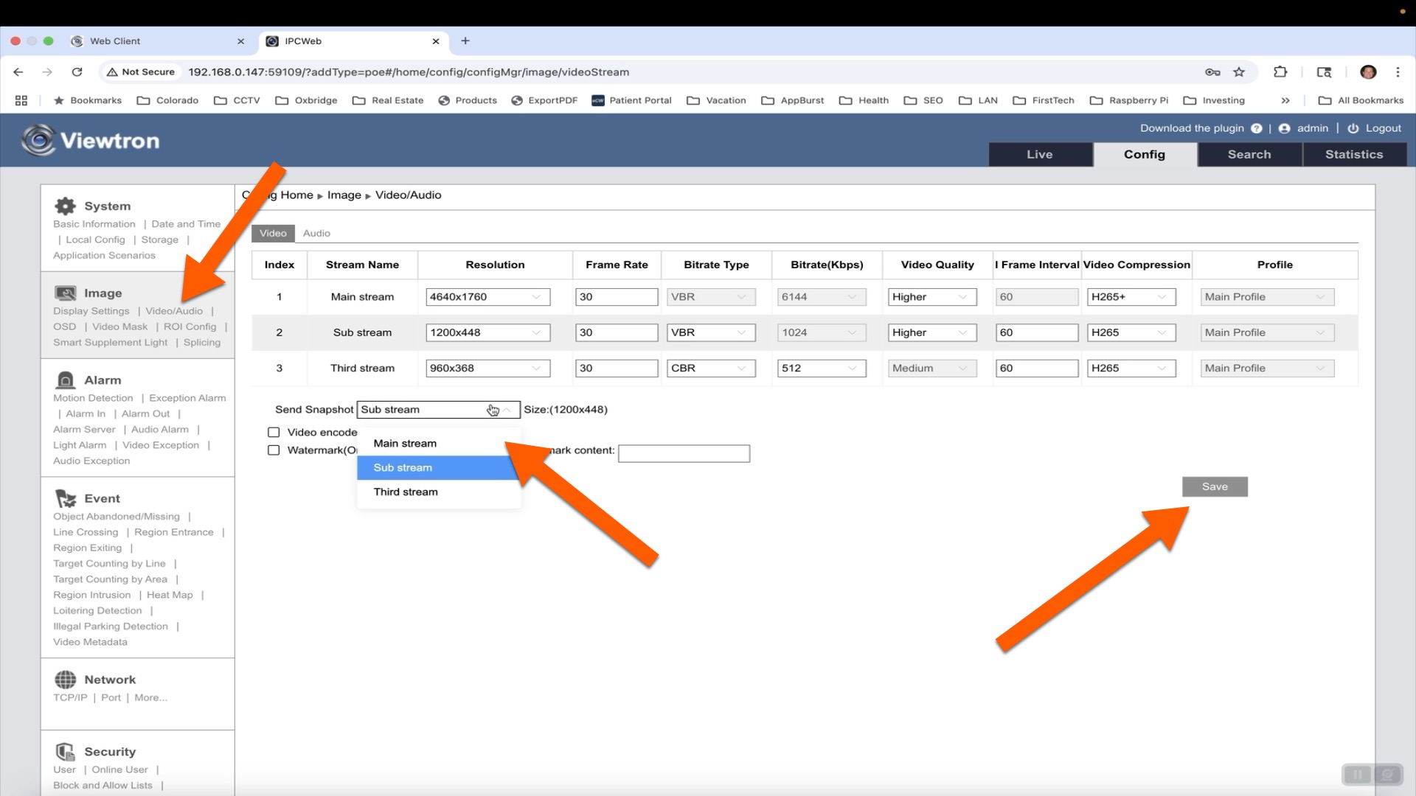Screen dimensions: 1416x796
Task: Open the Video Mask link
Action: (x=119, y=327)
